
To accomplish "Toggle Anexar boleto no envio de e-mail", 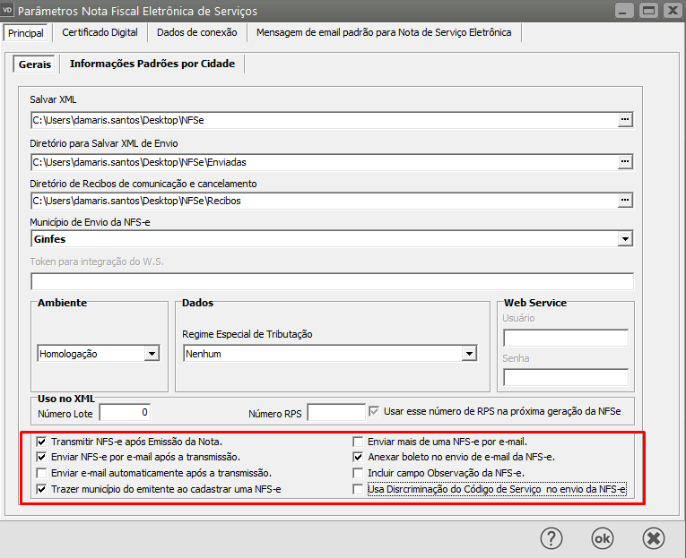I will (x=358, y=457).
